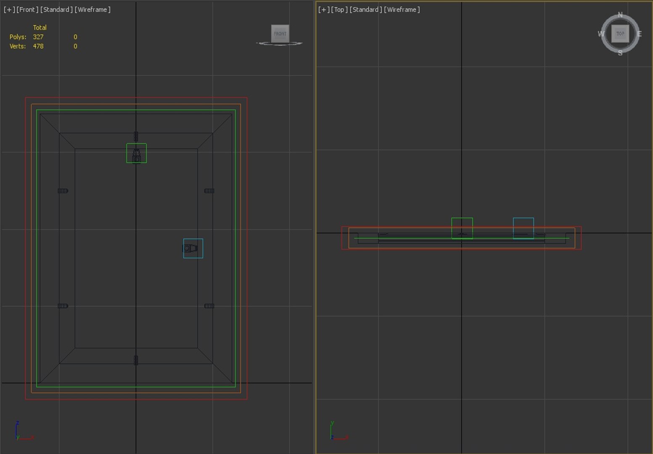Click the TOP face of the ViewCube
653x454 pixels.
point(620,34)
